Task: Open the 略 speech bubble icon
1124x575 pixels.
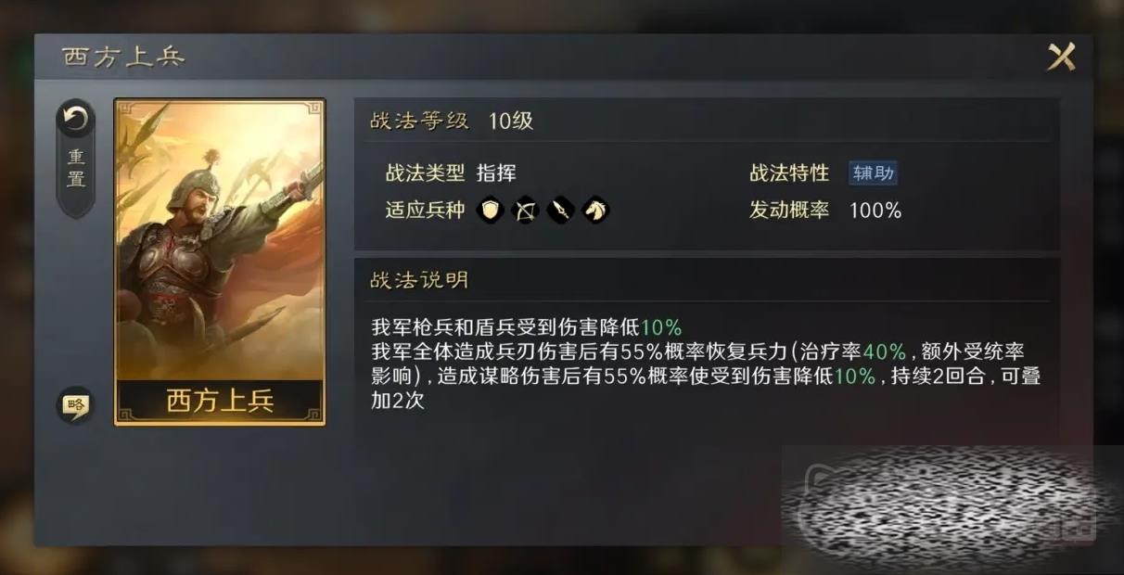Action: [x=75, y=404]
